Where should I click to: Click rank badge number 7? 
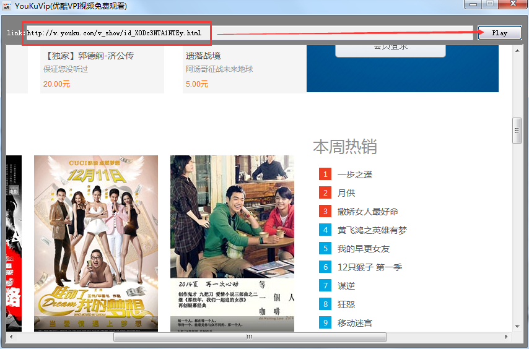coord(325,286)
